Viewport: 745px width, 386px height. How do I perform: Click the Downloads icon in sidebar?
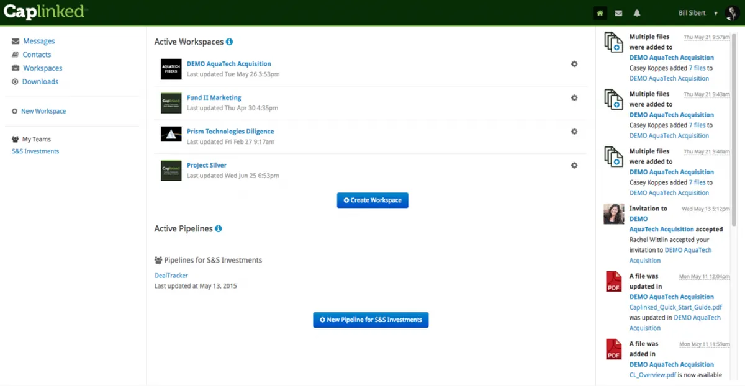coord(16,82)
